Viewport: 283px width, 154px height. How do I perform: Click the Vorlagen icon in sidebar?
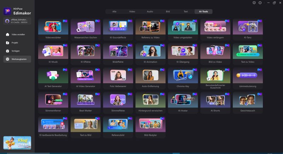[x=8, y=51]
